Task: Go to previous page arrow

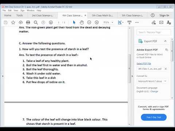Action: pos(43,23)
